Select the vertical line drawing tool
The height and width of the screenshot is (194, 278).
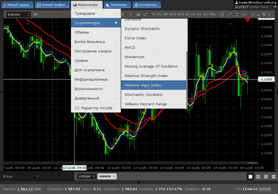point(237,14)
